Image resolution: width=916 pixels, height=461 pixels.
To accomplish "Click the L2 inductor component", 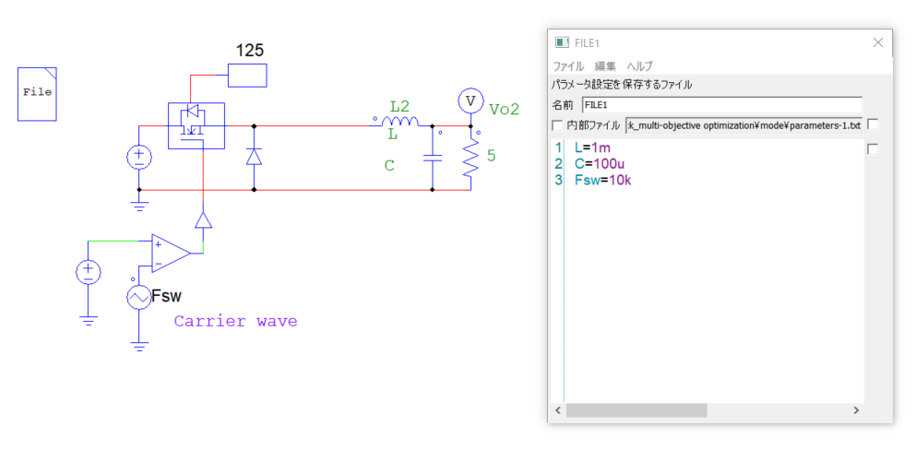I will 399,121.
